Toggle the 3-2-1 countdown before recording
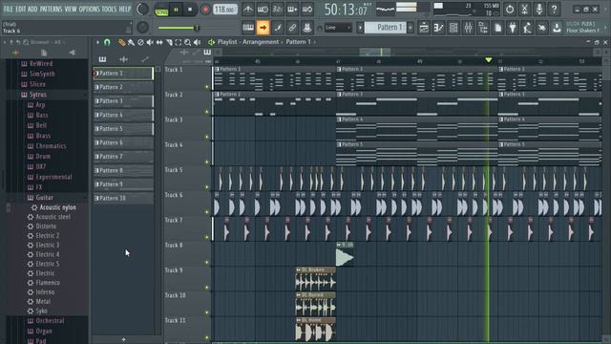 (278, 9)
